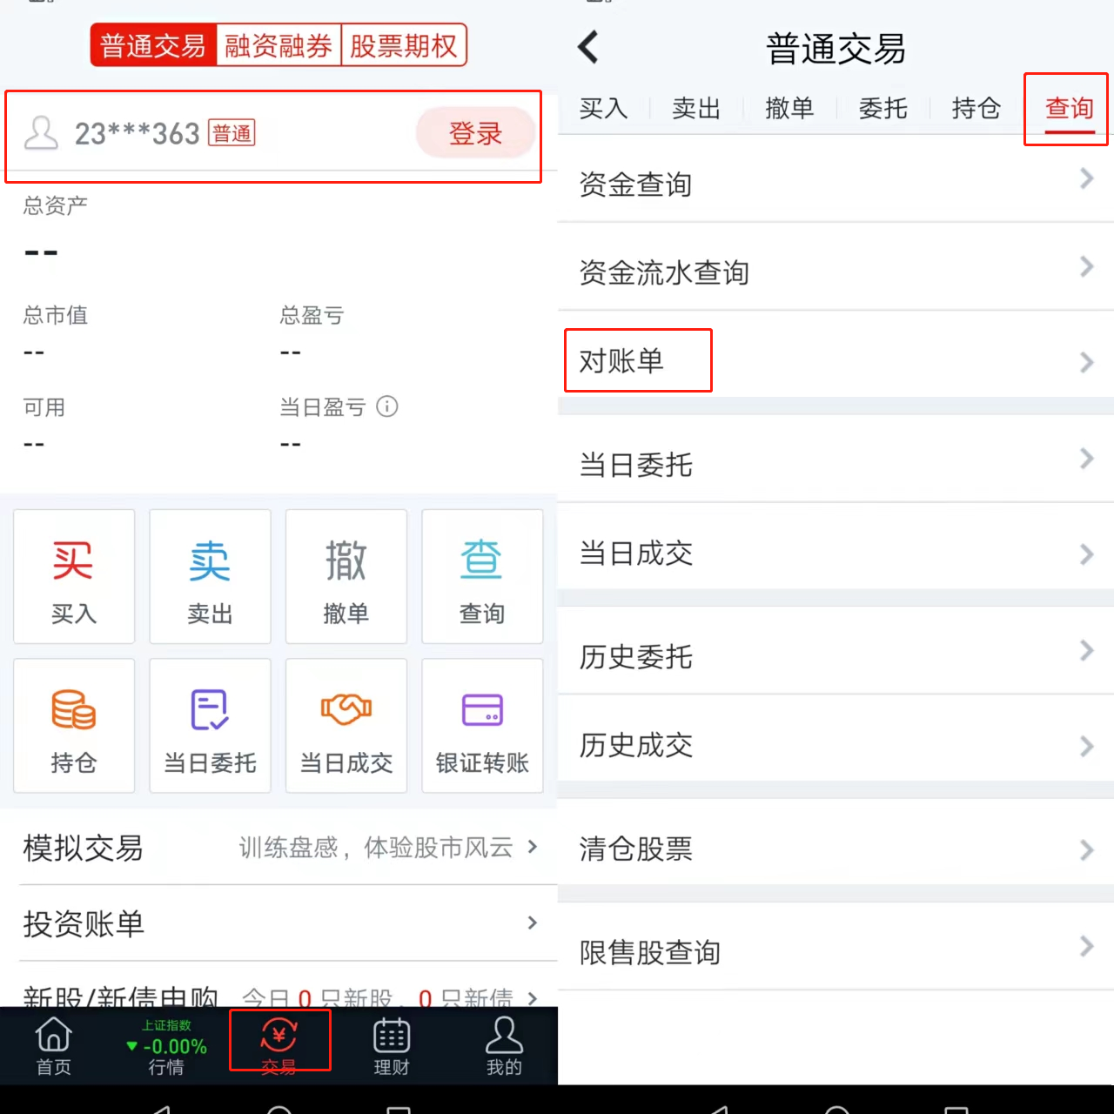Click the 对账单 text

click(x=621, y=360)
